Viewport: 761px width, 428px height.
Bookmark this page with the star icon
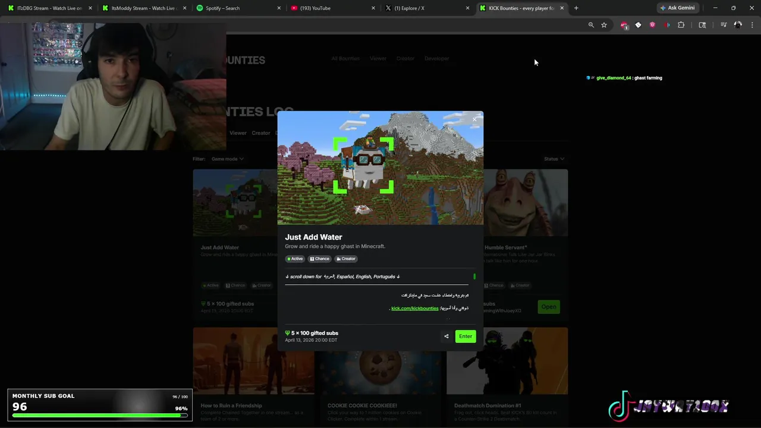[x=604, y=25]
